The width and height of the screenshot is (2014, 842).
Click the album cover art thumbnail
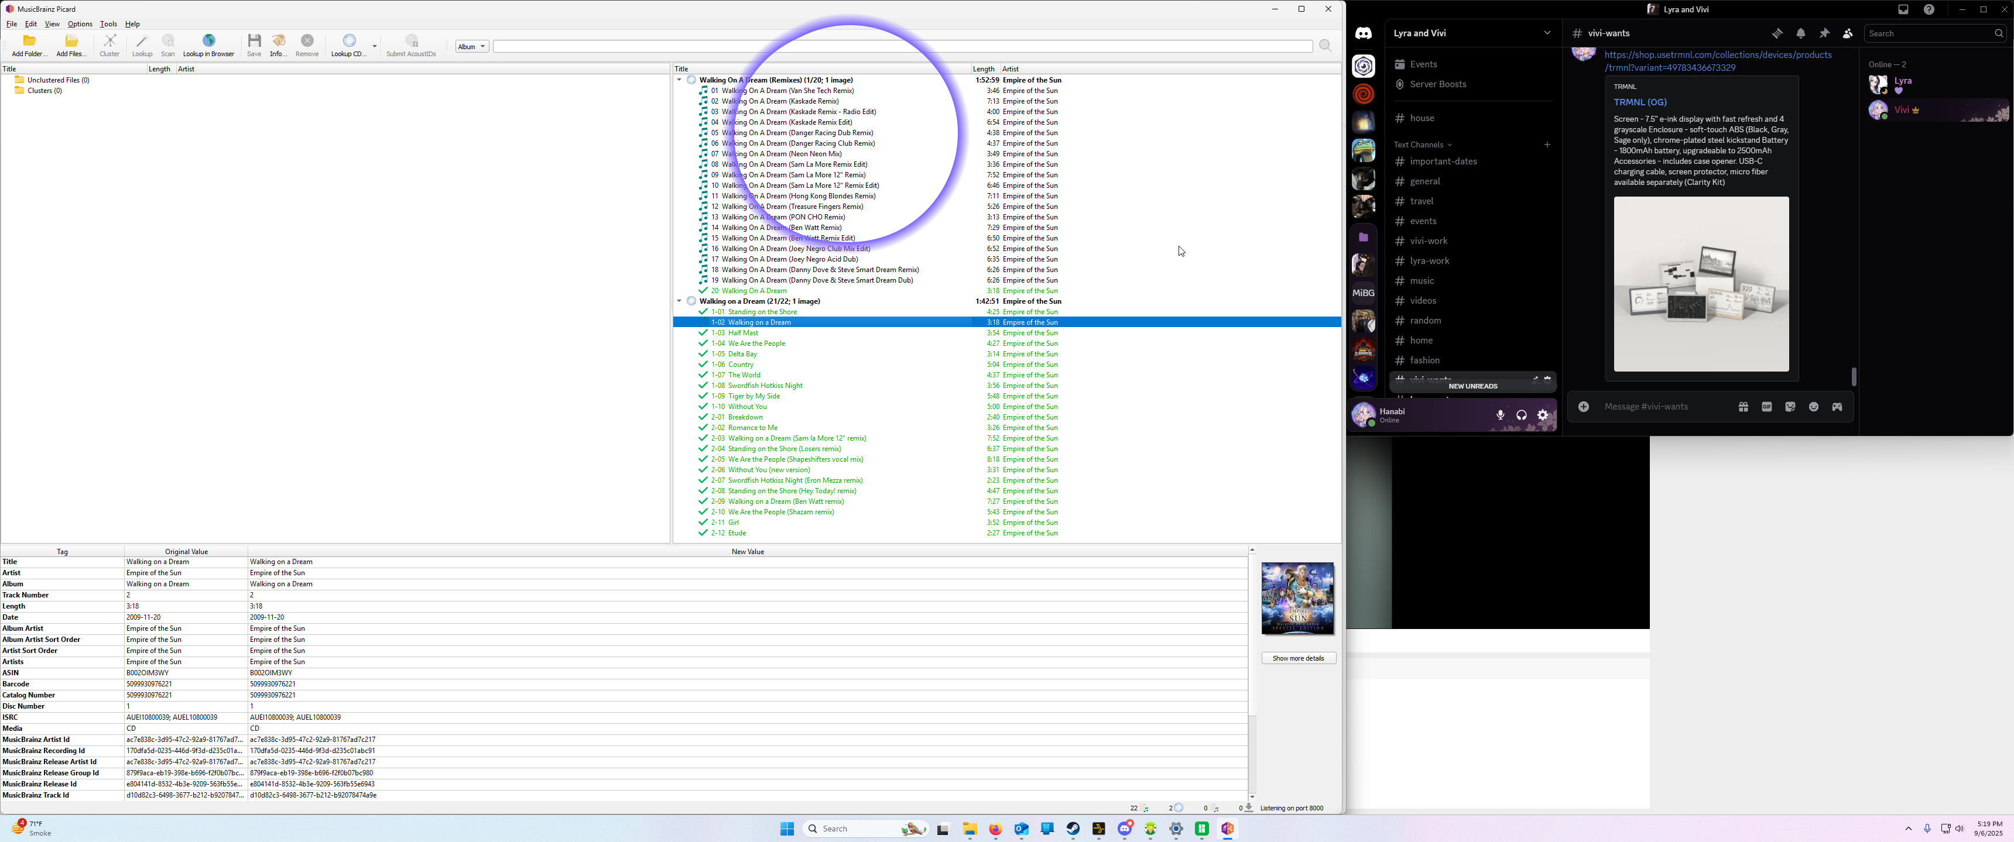coord(1298,599)
